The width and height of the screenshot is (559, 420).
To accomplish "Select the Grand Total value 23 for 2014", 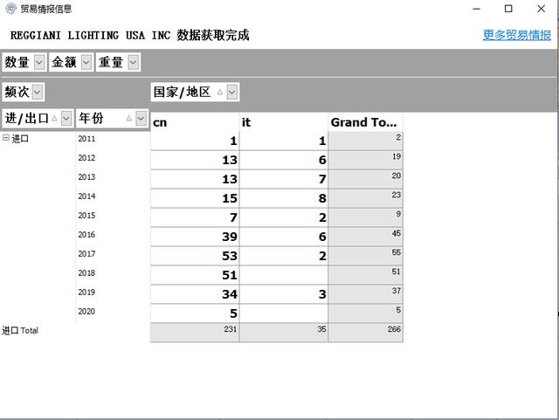I will pos(365,198).
